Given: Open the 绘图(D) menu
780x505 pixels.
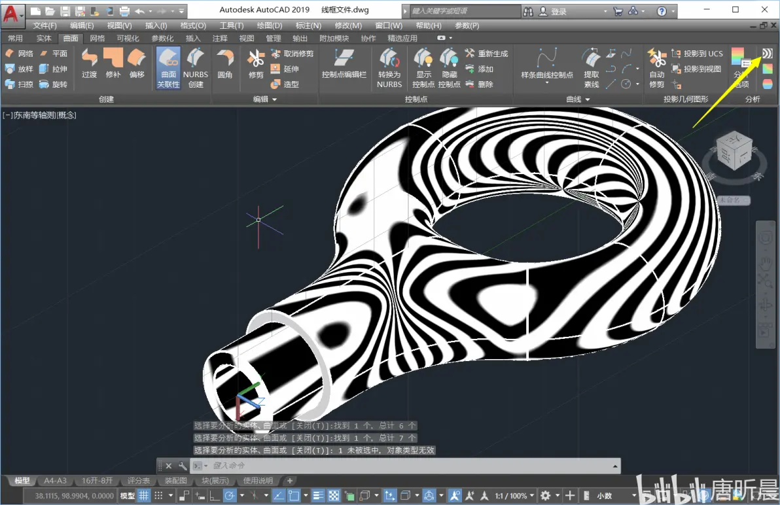Looking at the screenshot, I should point(269,26).
